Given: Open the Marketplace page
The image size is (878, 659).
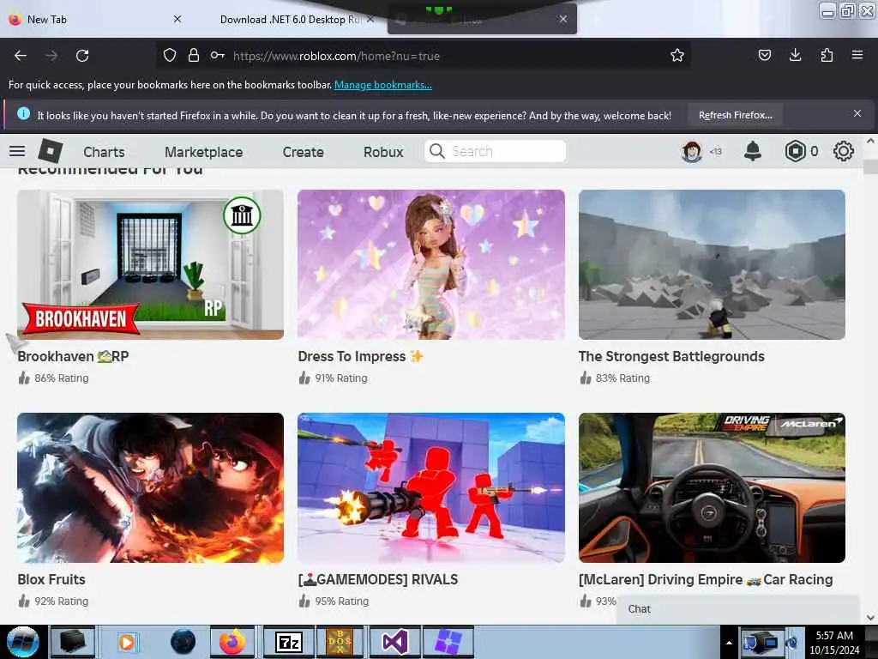Looking at the screenshot, I should [204, 152].
